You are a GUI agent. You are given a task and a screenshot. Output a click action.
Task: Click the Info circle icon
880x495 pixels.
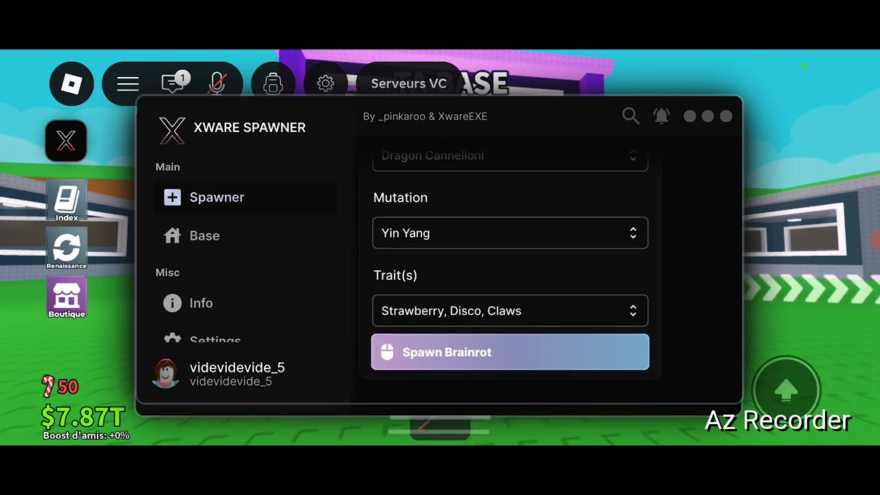[x=172, y=303]
